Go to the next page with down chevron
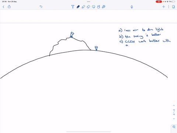177x133 pixels. click(x=174, y=119)
